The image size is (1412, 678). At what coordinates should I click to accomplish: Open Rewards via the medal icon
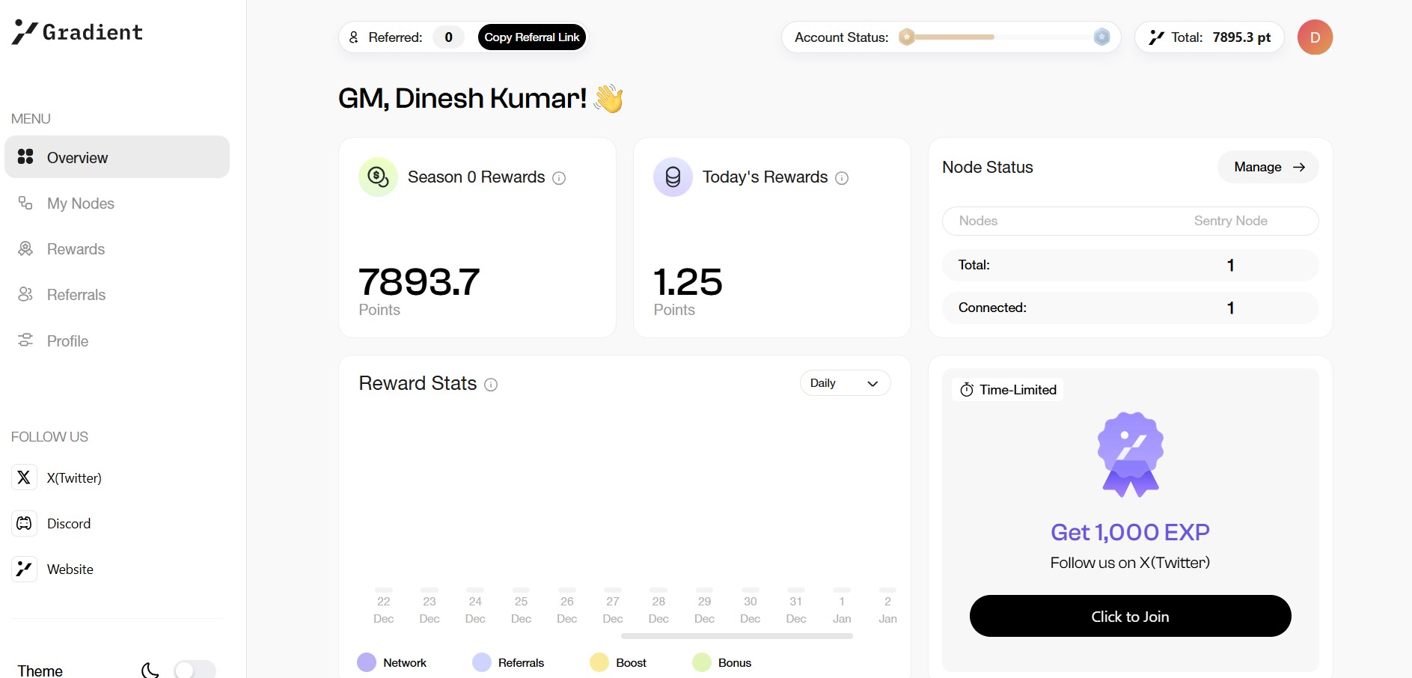coord(25,248)
